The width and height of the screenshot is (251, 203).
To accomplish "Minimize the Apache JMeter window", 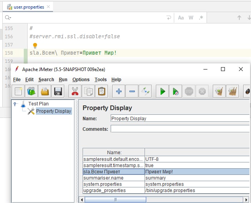I will 205,69.
